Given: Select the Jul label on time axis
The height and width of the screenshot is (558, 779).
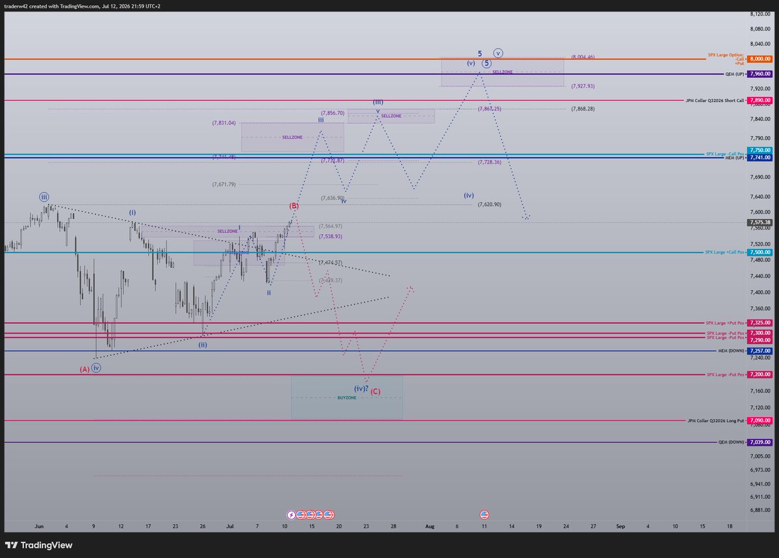Looking at the screenshot, I should click(230, 526).
